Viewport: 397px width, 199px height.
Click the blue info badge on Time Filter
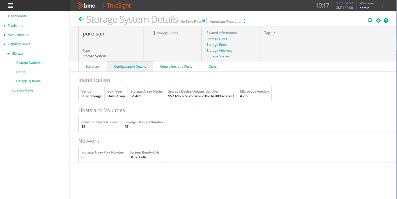pyautogui.click(x=203, y=21)
